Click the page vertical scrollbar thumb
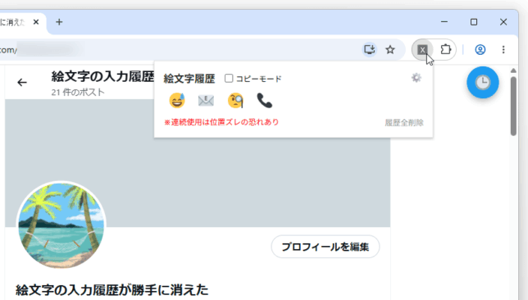Image resolution: width=528 pixels, height=300 pixels. [x=513, y=106]
